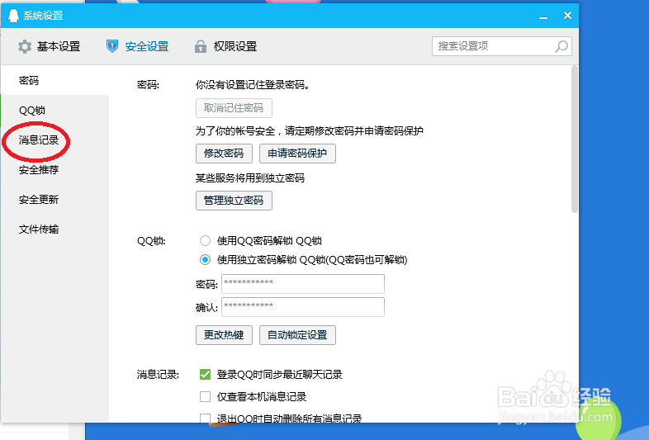Switch to the 安全设置 tab
The width and height of the screenshot is (649, 440).
coord(137,46)
